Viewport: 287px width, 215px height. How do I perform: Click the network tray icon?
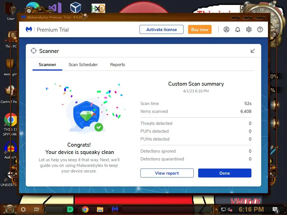pos(223,209)
